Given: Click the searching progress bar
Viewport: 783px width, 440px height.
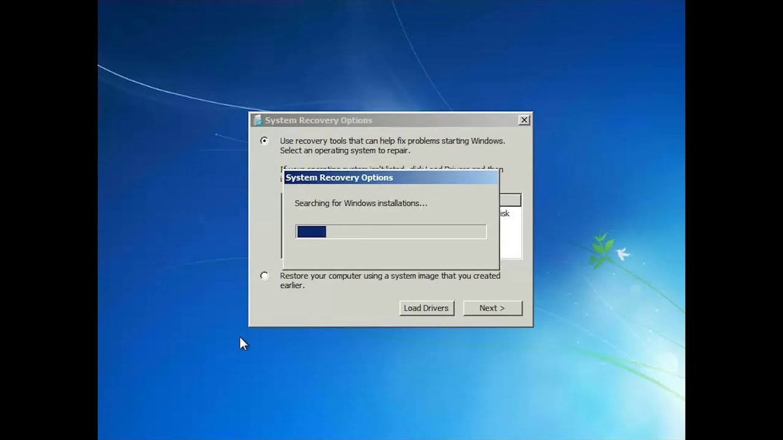Looking at the screenshot, I should click(391, 232).
